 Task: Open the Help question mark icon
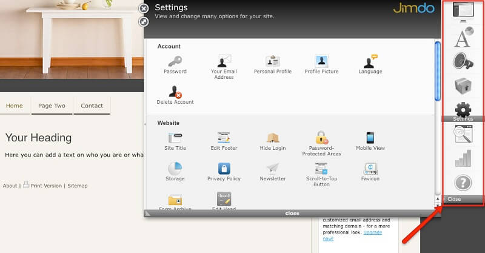[x=463, y=183]
